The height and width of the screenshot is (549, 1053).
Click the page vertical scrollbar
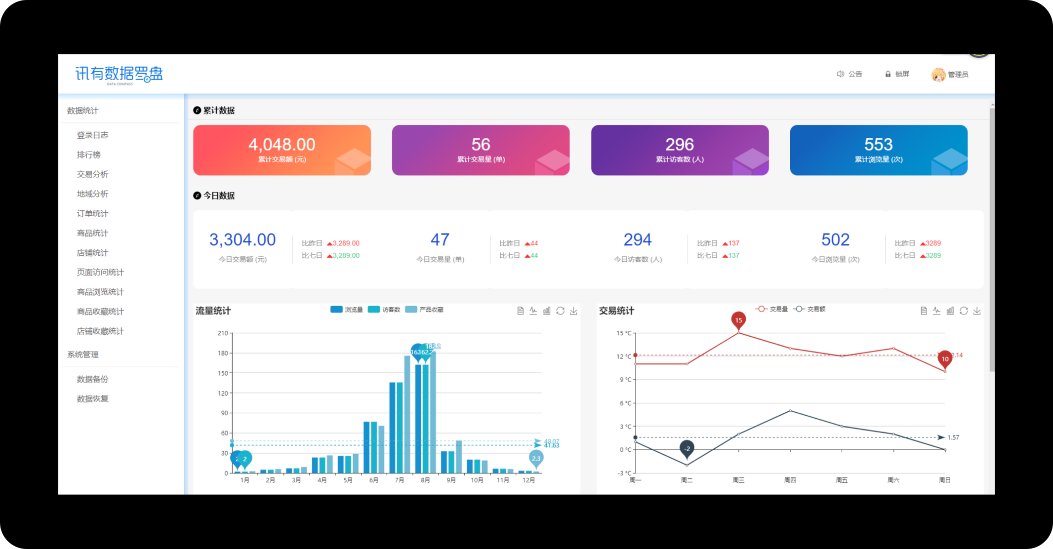click(x=992, y=239)
